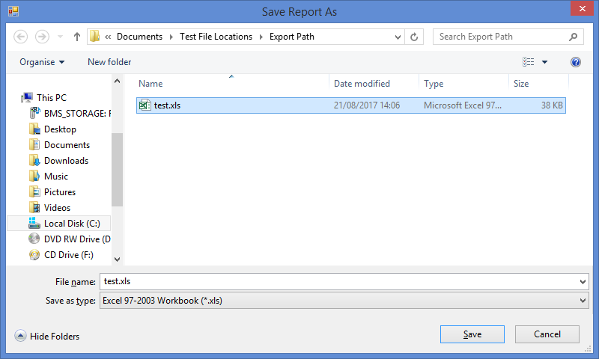Select Local Disk (C:) in navigation pane

71,224
